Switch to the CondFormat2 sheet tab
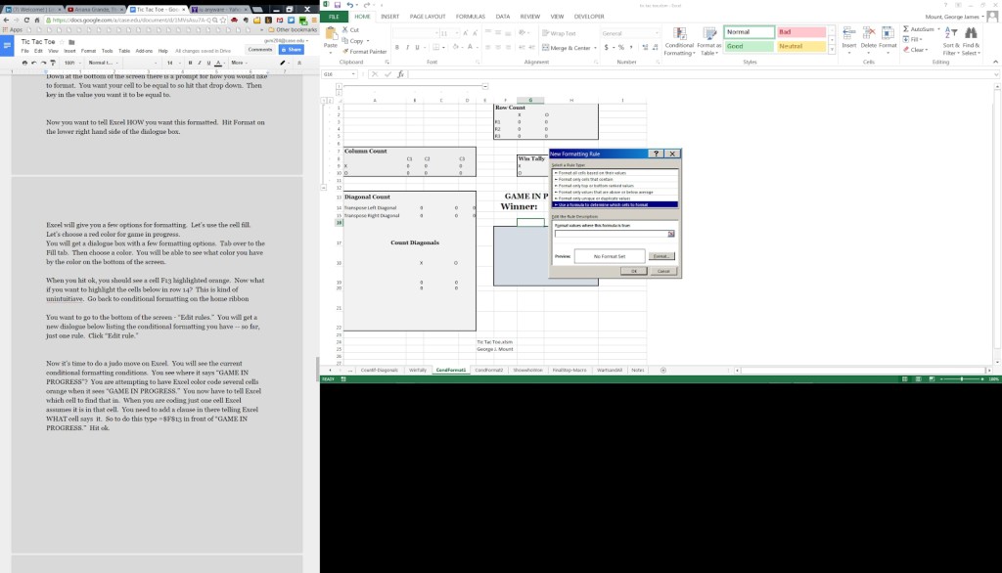 click(488, 371)
